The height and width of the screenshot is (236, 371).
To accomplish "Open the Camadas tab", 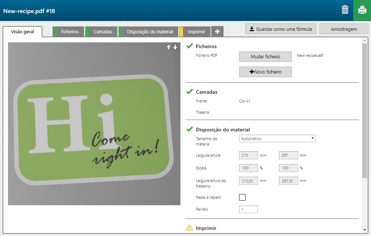I will click(x=103, y=32).
